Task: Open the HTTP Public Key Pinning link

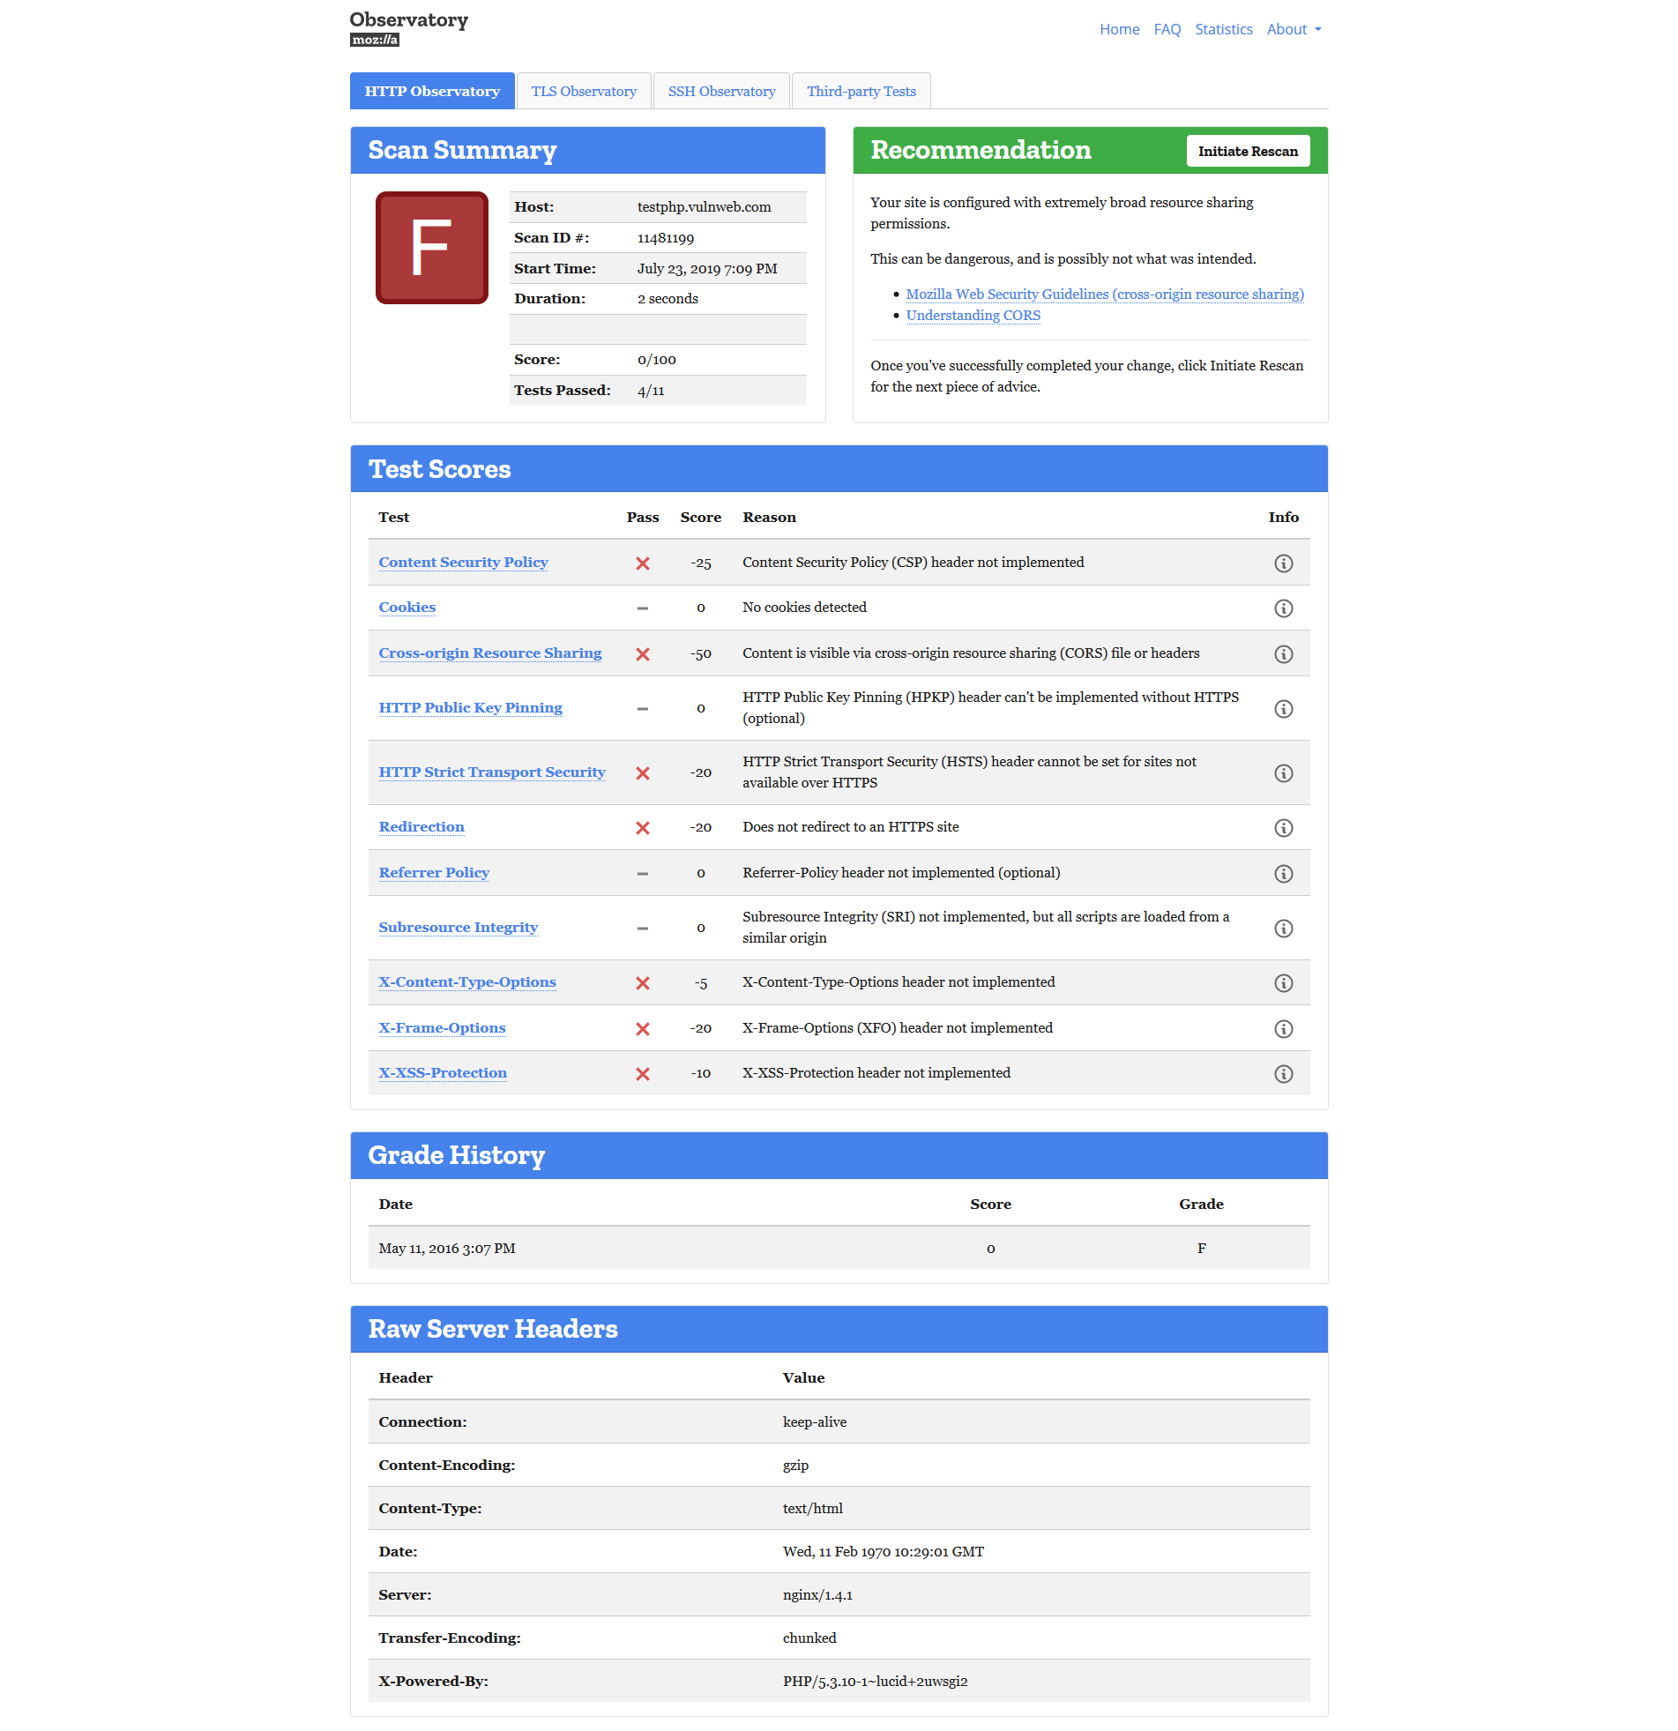Action: pos(470,708)
